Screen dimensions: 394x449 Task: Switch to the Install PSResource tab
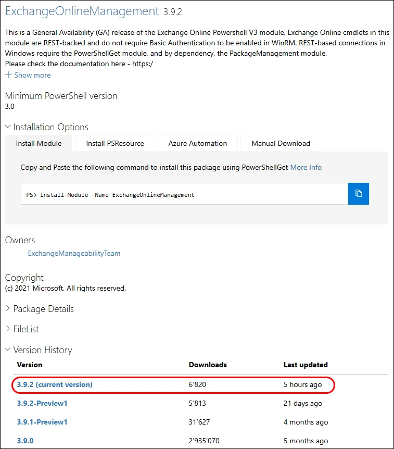click(x=115, y=143)
